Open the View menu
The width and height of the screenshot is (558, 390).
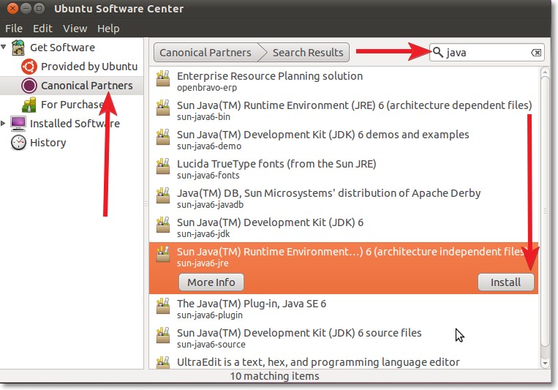pyautogui.click(x=75, y=29)
